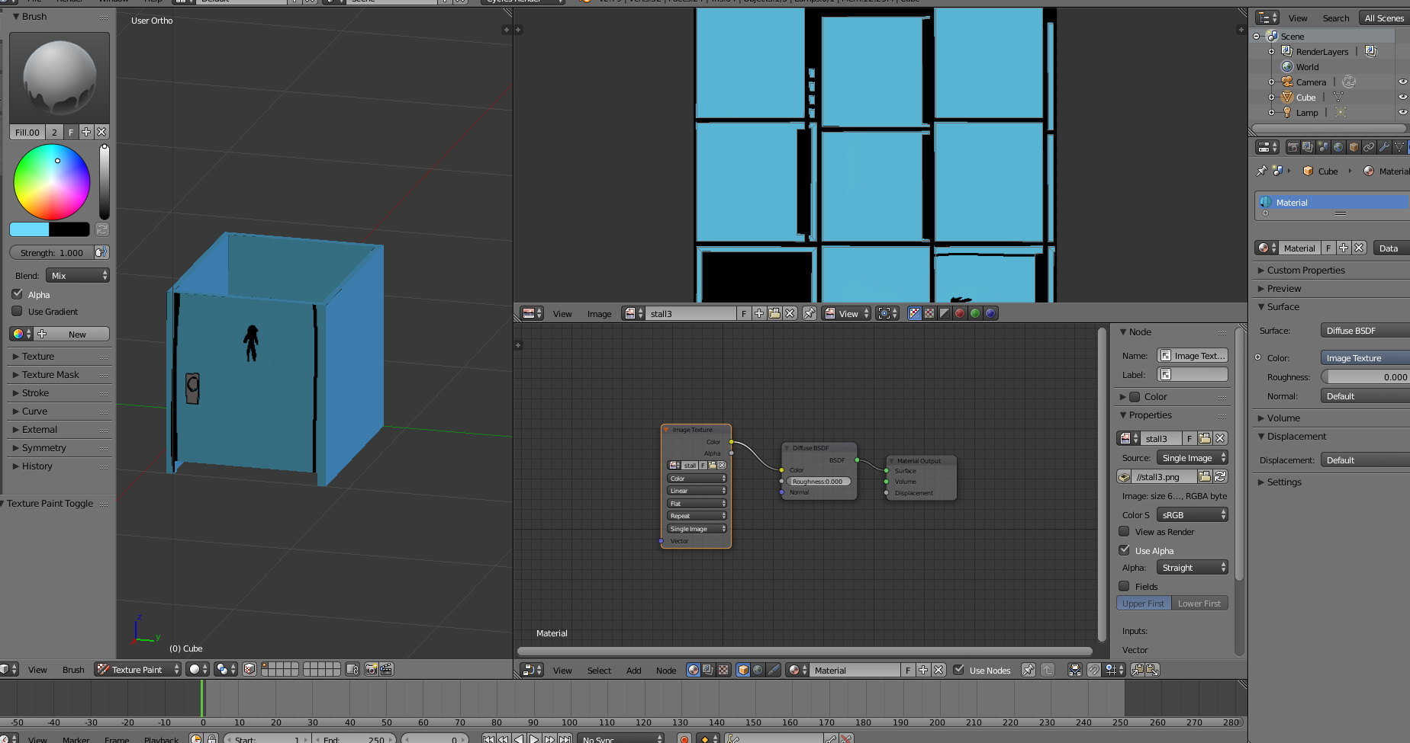The height and width of the screenshot is (743, 1410).
Task: Hide the Camera using its eye icon
Action: pyautogui.click(x=1402, y=82)
